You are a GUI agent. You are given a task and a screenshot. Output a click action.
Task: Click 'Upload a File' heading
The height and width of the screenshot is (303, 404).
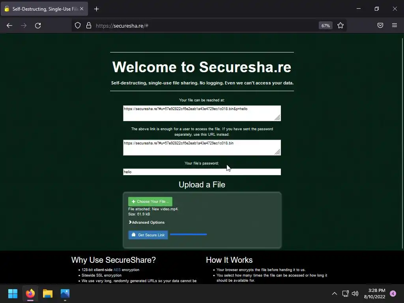tap(202, 185)
